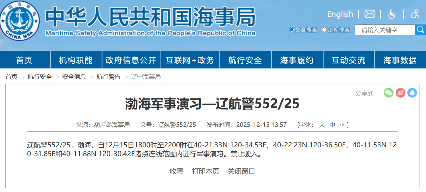426x192 pixels.
Task: Click the wheelchair accessibility icon
Action: (392, 14)
